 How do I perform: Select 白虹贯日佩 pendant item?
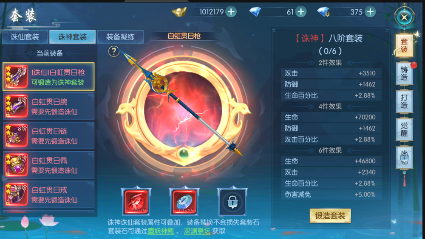[x=48, y=165]
